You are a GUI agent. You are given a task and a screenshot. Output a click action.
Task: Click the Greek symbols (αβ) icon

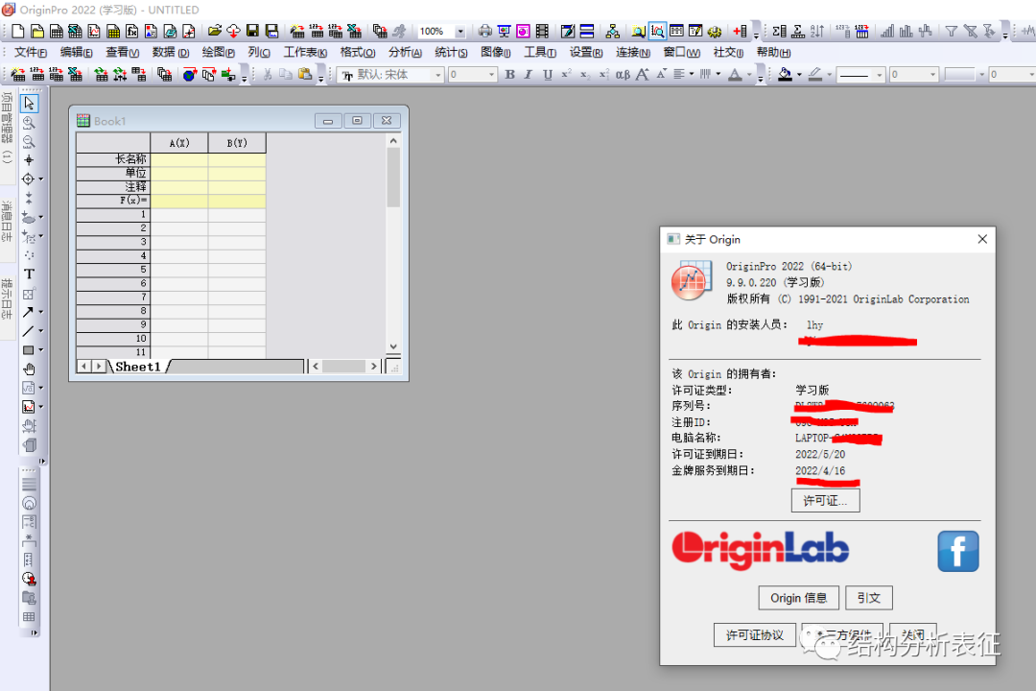click(623, 75)
